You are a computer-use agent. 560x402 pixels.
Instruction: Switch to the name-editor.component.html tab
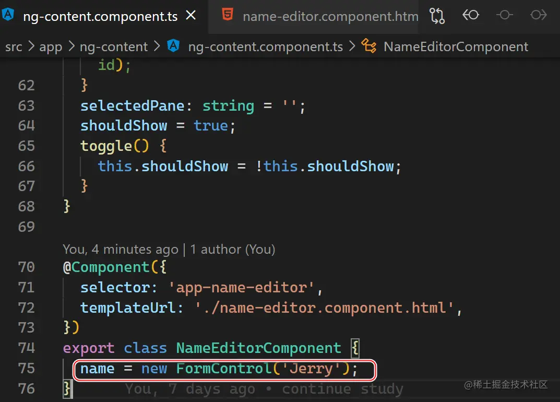[330, 16]
